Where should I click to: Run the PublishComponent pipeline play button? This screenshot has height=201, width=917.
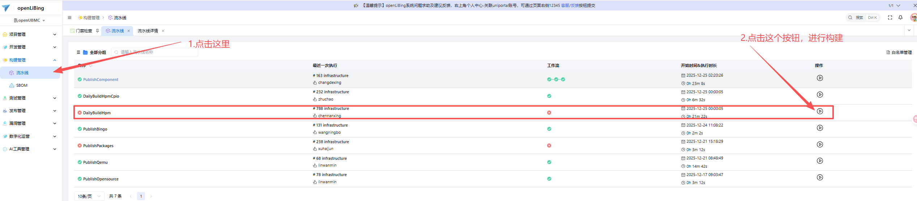click(820, 78)
